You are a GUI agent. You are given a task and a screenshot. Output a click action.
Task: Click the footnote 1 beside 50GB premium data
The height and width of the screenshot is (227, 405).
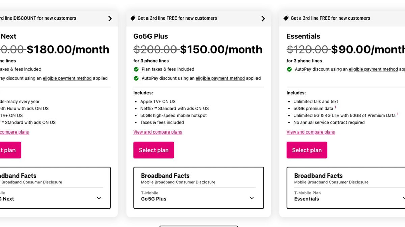(x=335, y=107)
